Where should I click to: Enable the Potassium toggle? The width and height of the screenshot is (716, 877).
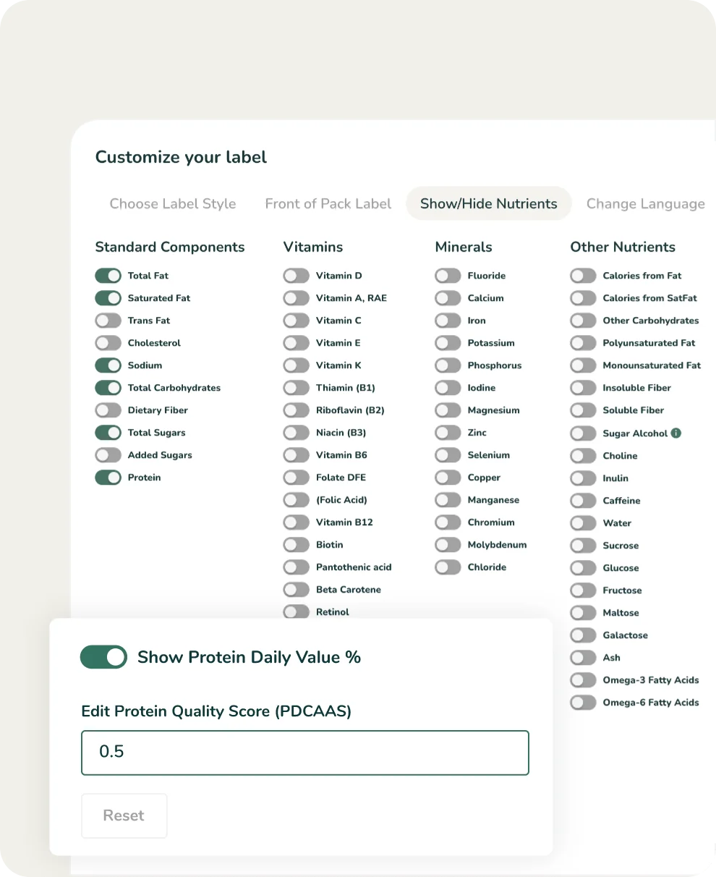[x=448, y=343]
